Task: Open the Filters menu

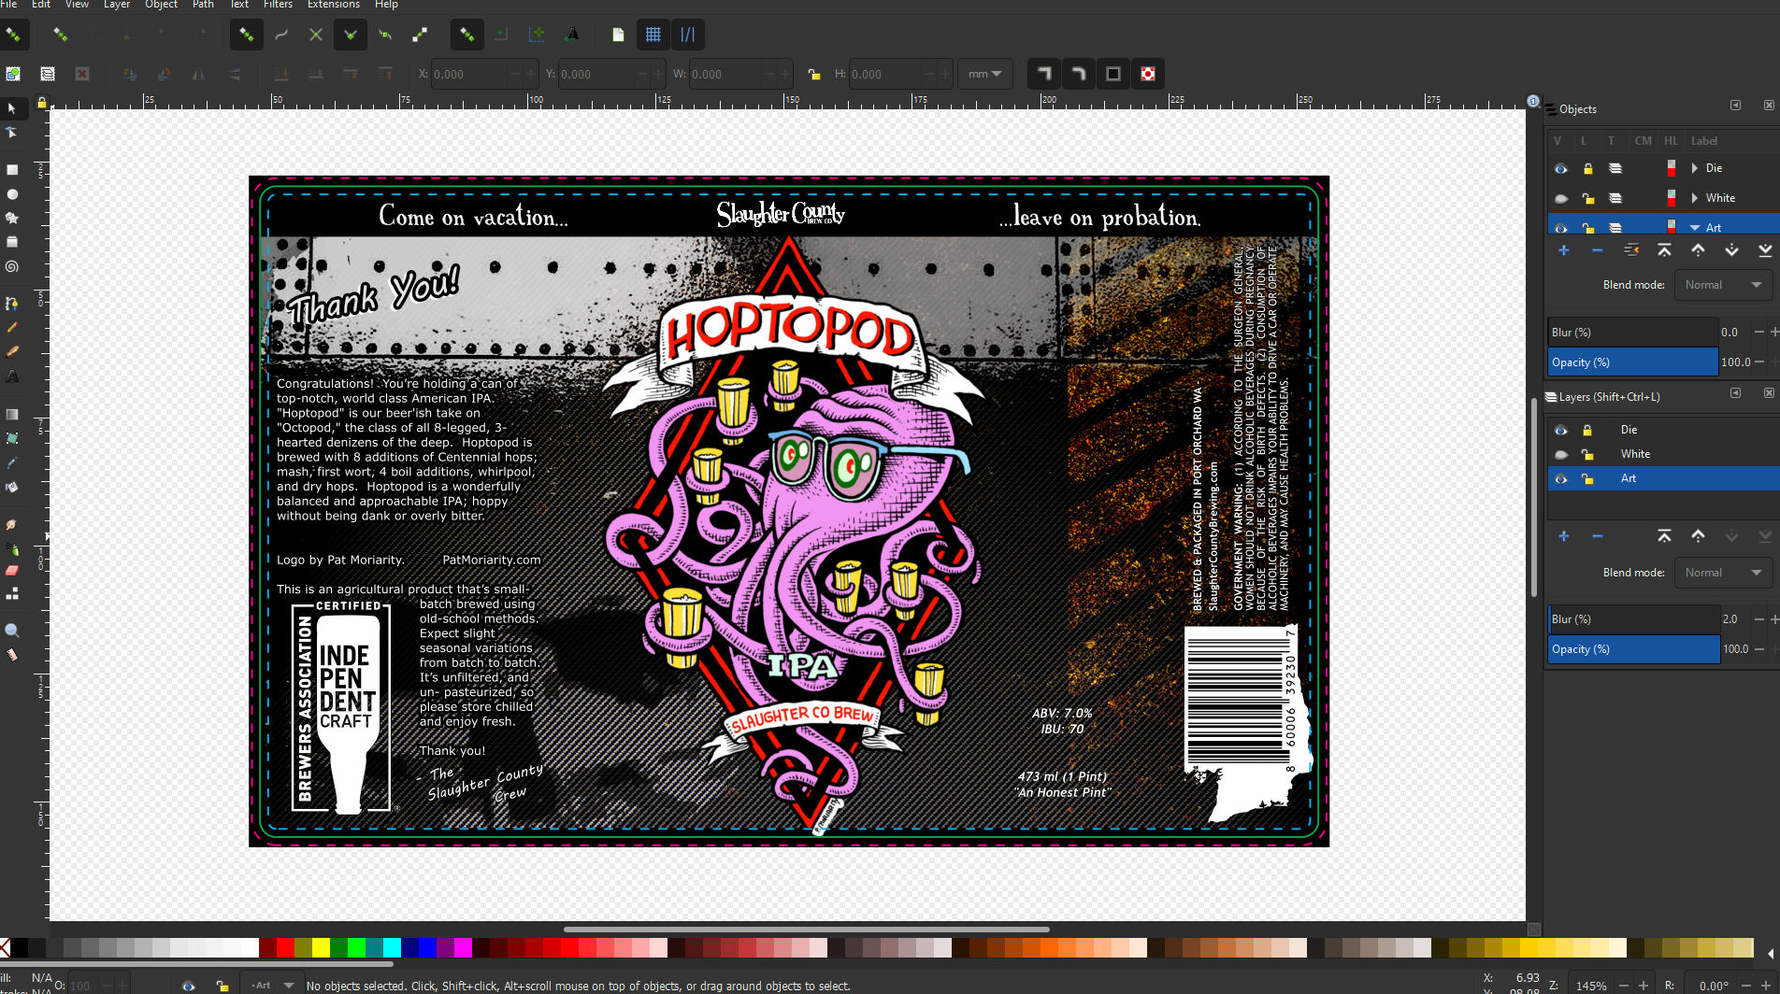Action: point(278,5)
